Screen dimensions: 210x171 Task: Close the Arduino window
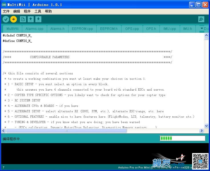click(x=205, y=5)
